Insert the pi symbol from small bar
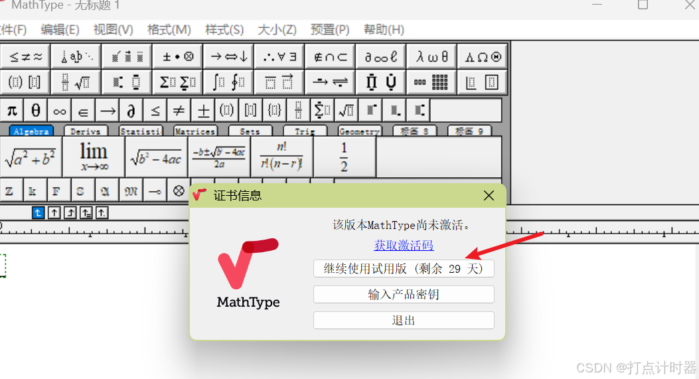The height and width of the screenshot is (379, 699). click(12, 110)
